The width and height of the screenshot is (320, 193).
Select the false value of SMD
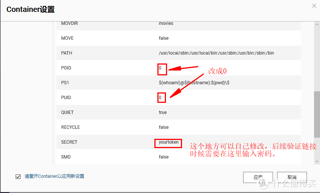164,157
